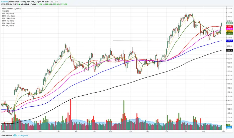234x138 pixels.
Task: Select the EMA (21, close) indicator legend
Action: pyautogui.click(x=9, y=16)
